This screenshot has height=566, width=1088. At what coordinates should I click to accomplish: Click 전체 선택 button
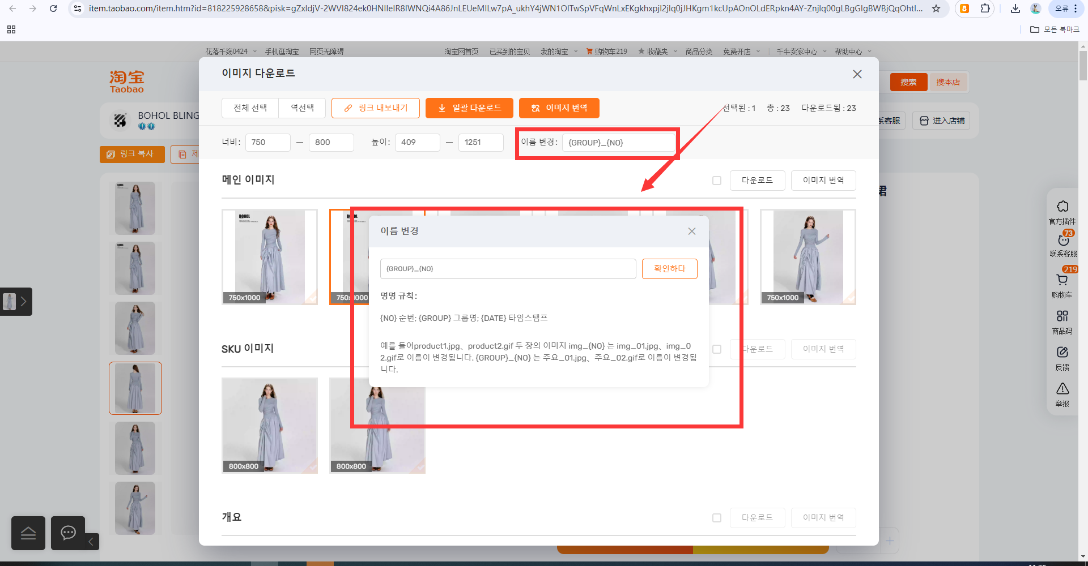click(250, 108)
